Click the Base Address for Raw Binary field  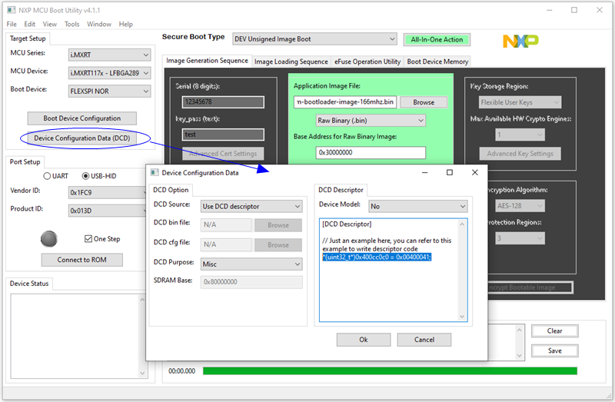[371, 152]
